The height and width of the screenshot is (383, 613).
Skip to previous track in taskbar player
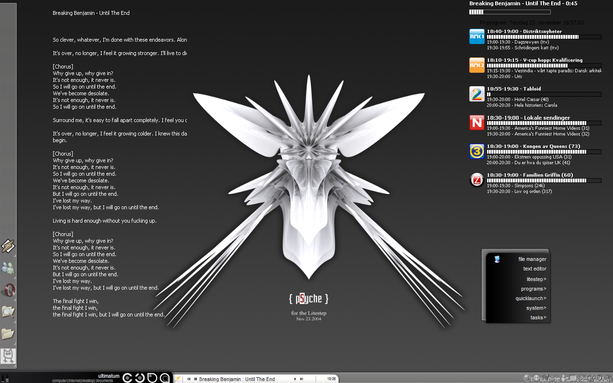189,379
